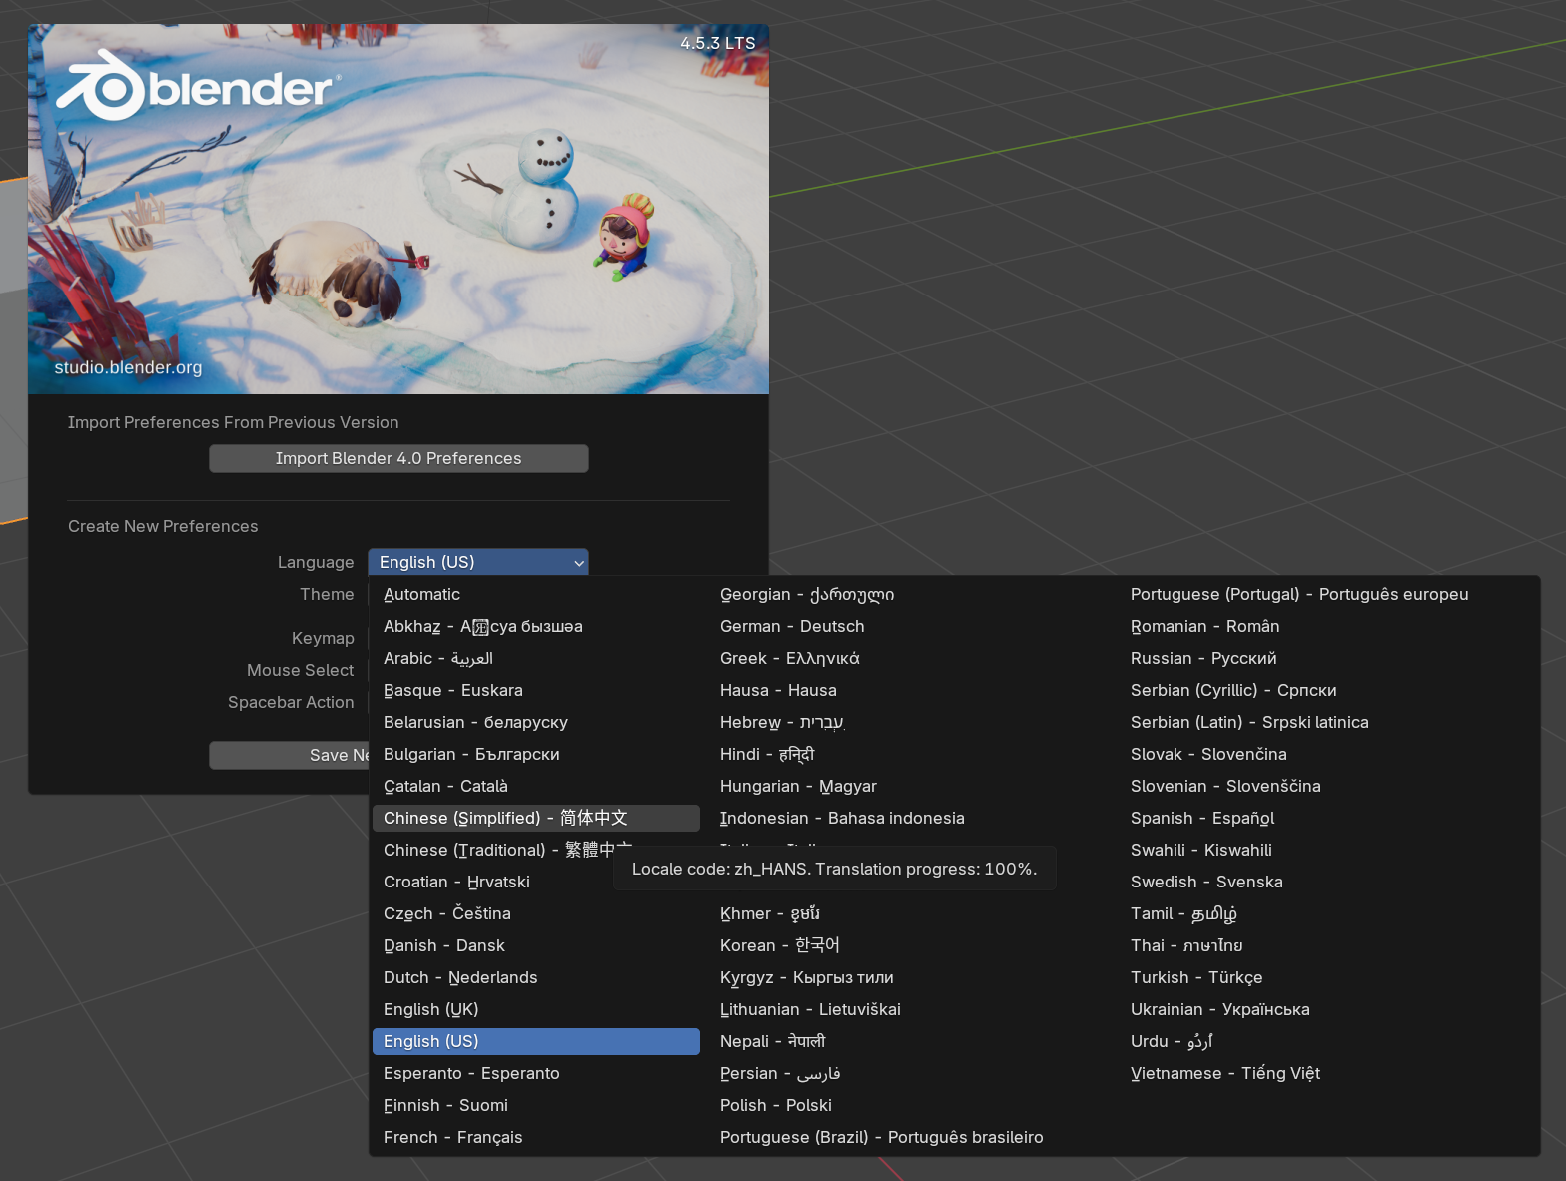The height and width of the screenshot is (1181, 1566).
Task: Select French - Français
Action: 536,1137
